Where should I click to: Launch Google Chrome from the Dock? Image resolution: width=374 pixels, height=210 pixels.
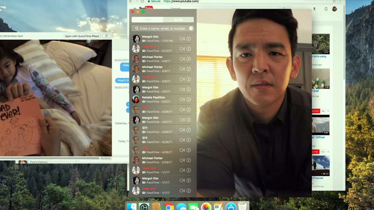point(169,206)
